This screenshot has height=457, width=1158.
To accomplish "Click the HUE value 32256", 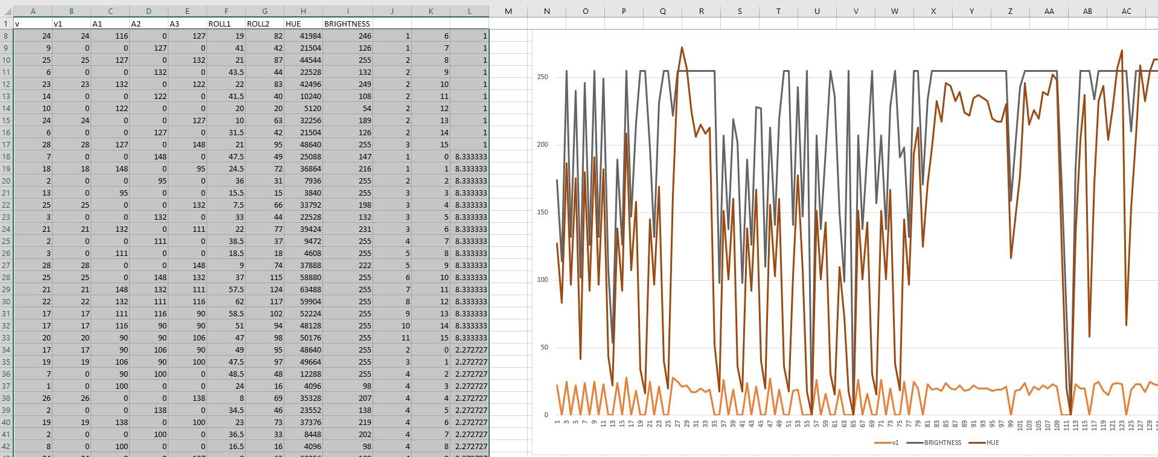I will (x=303, y=120).
